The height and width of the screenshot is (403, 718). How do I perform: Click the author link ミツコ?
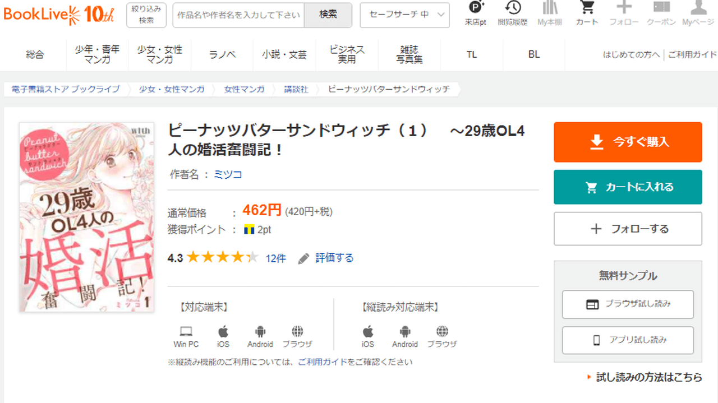[x=228, y=174]
